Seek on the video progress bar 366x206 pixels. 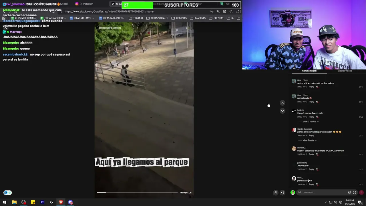tap(137, 193)
